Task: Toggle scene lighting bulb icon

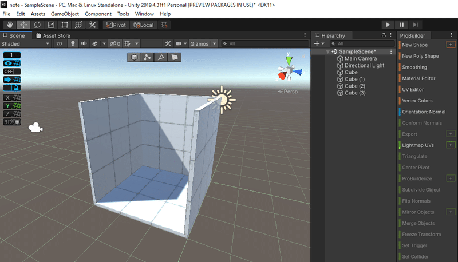Action: (x=73, y=43)
